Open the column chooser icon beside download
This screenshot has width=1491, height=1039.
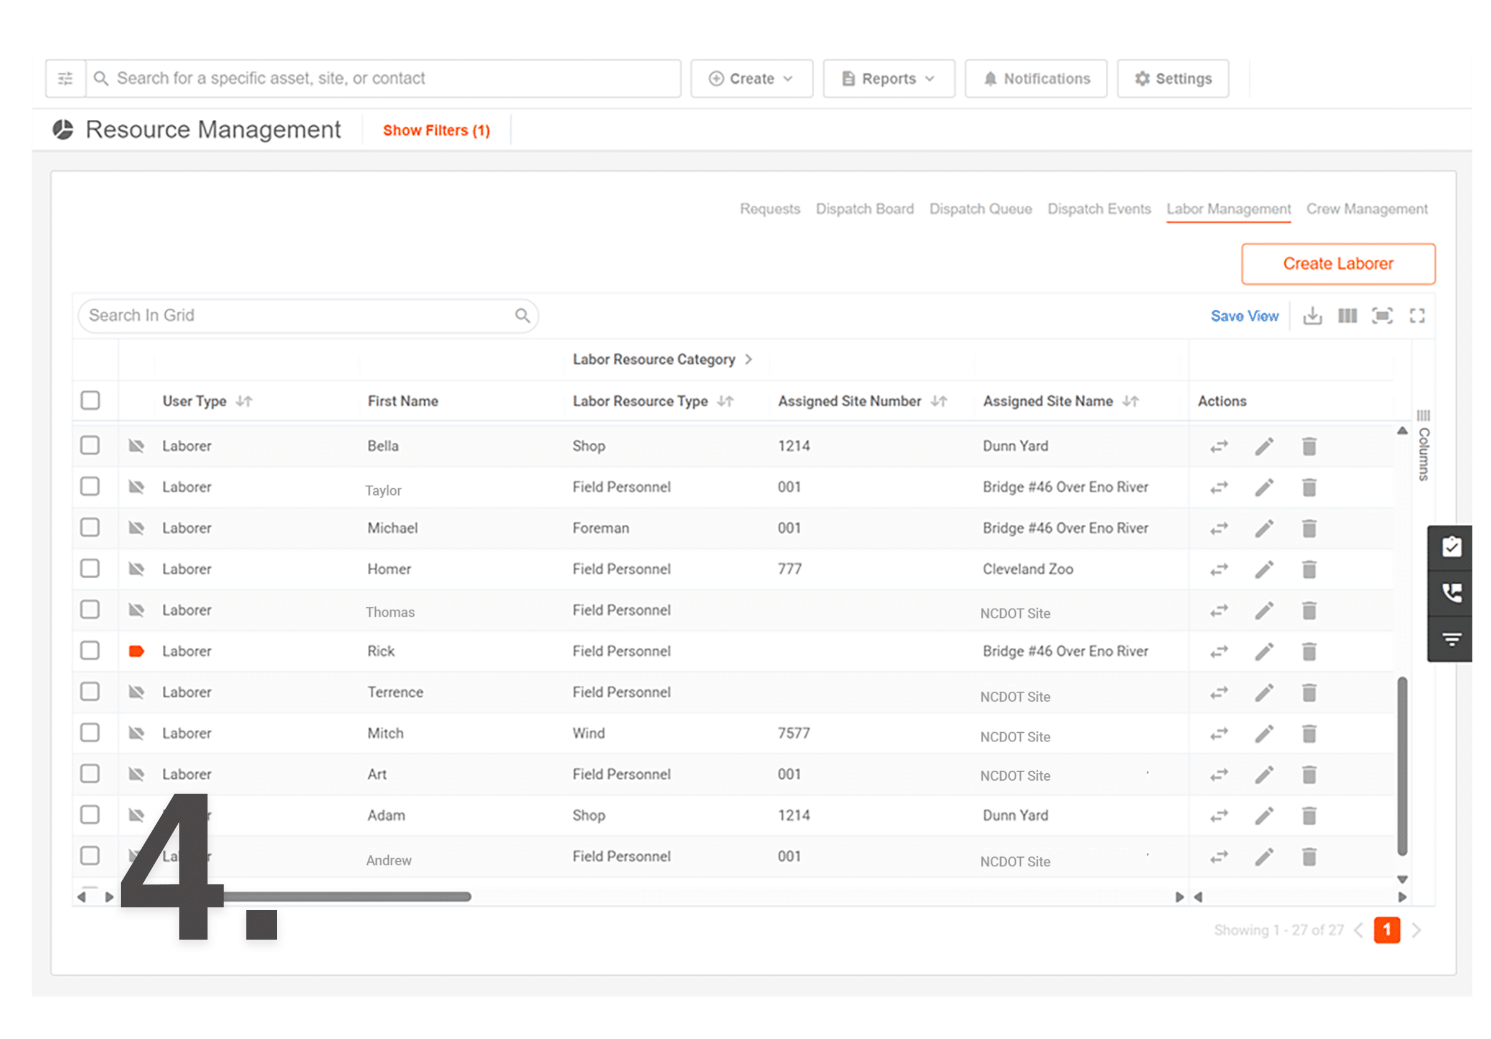pyautogui.click(x=1347, y=316)
